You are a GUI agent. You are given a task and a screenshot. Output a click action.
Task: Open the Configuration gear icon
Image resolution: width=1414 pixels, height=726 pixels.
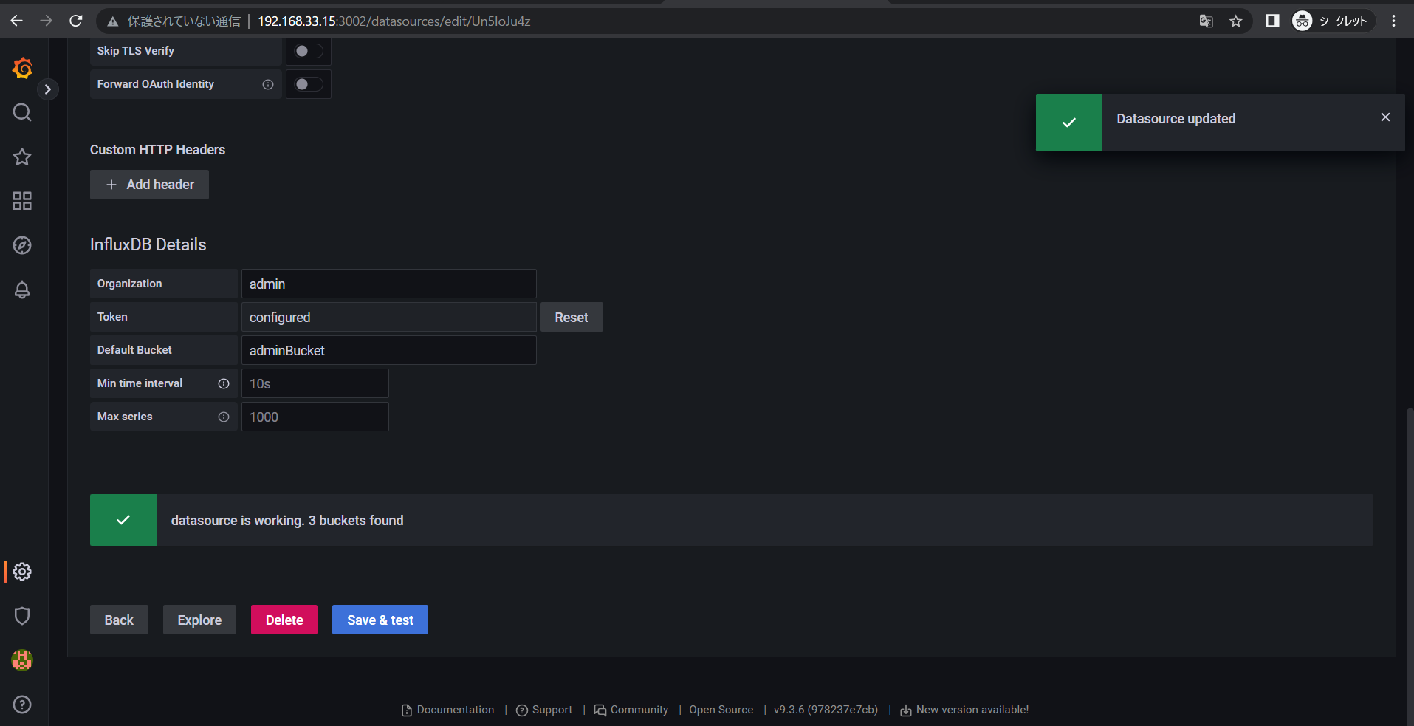(x=22, y=572)
